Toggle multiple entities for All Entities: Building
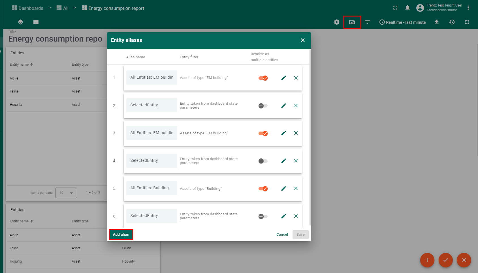Screen dimensions: 478x273 [x=263, y=189]
